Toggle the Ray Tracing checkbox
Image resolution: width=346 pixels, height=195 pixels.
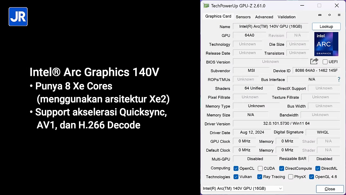tap(260, 177)
